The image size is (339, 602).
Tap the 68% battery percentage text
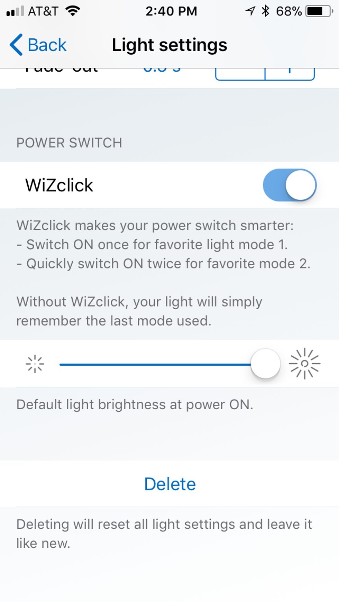click(x=289, y=11)
